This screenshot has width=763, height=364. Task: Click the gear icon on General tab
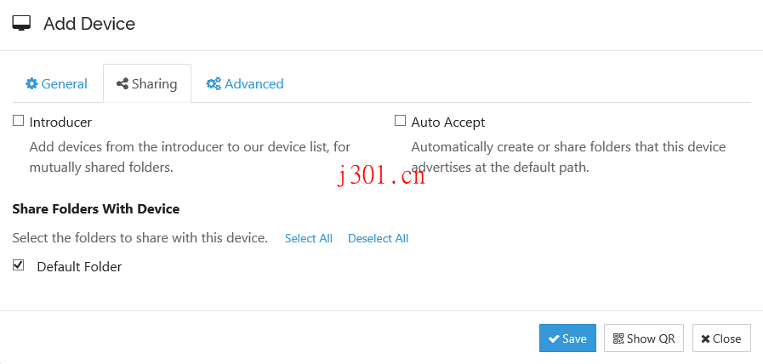tap(31, 84)
